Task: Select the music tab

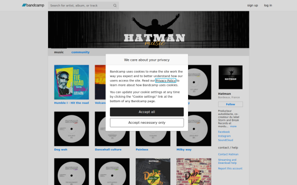Action: tap(59, 52)
